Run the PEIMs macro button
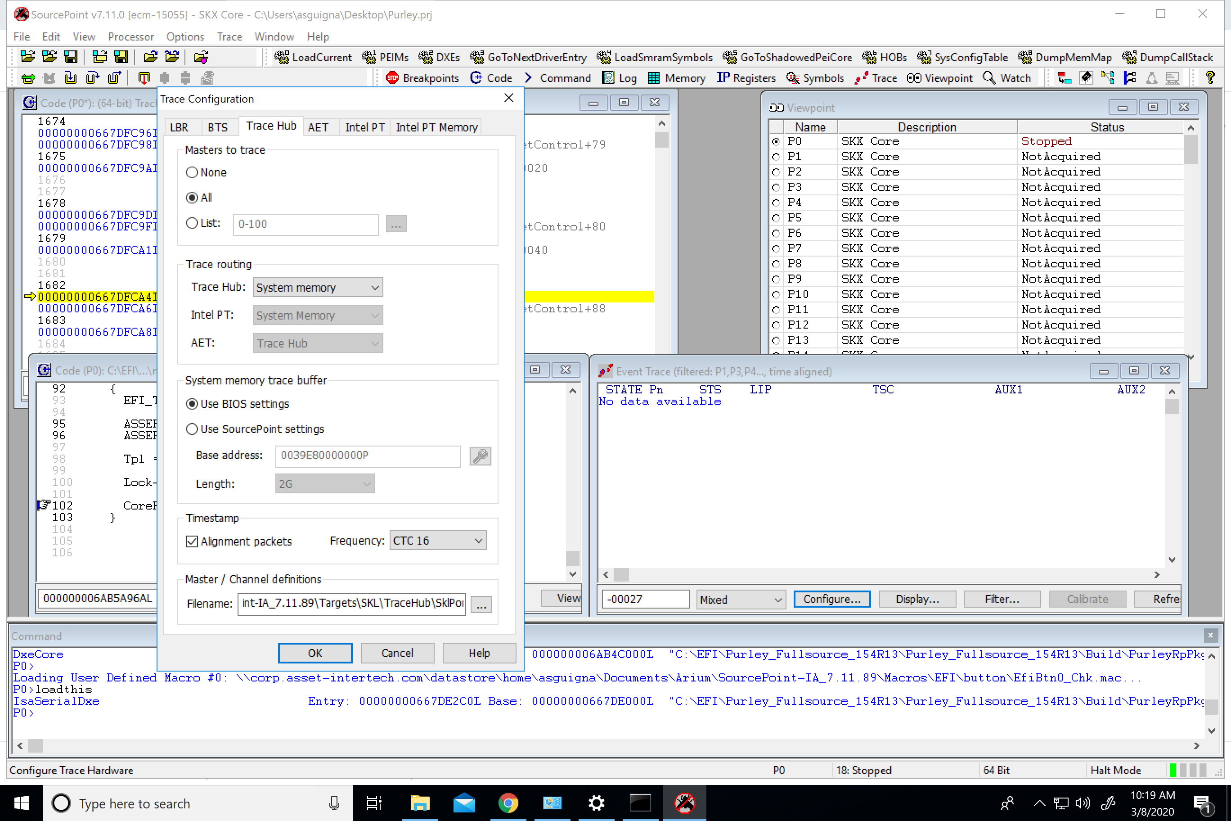This screenshot has height=821, width=1231. pyautogui.click(x=385, y=57)
